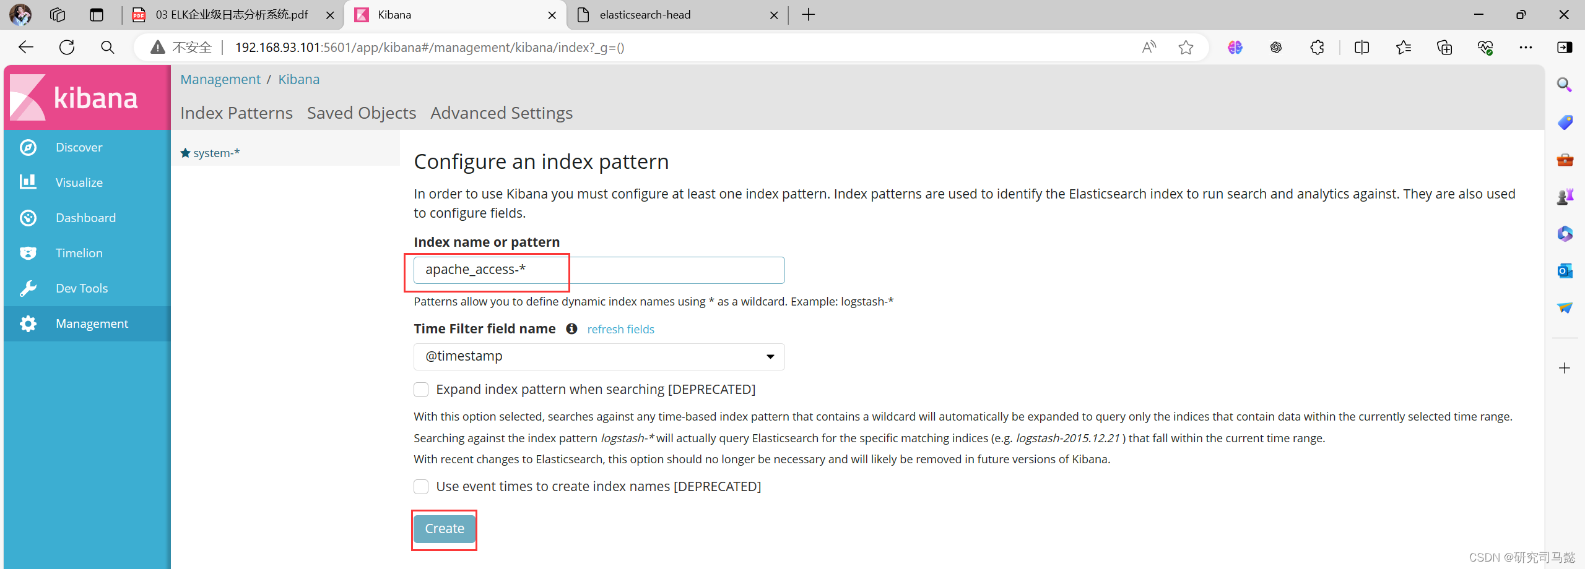The image size is (1585, 569).
Task: Click the Index name or pattern field
Action: (599, 270)
